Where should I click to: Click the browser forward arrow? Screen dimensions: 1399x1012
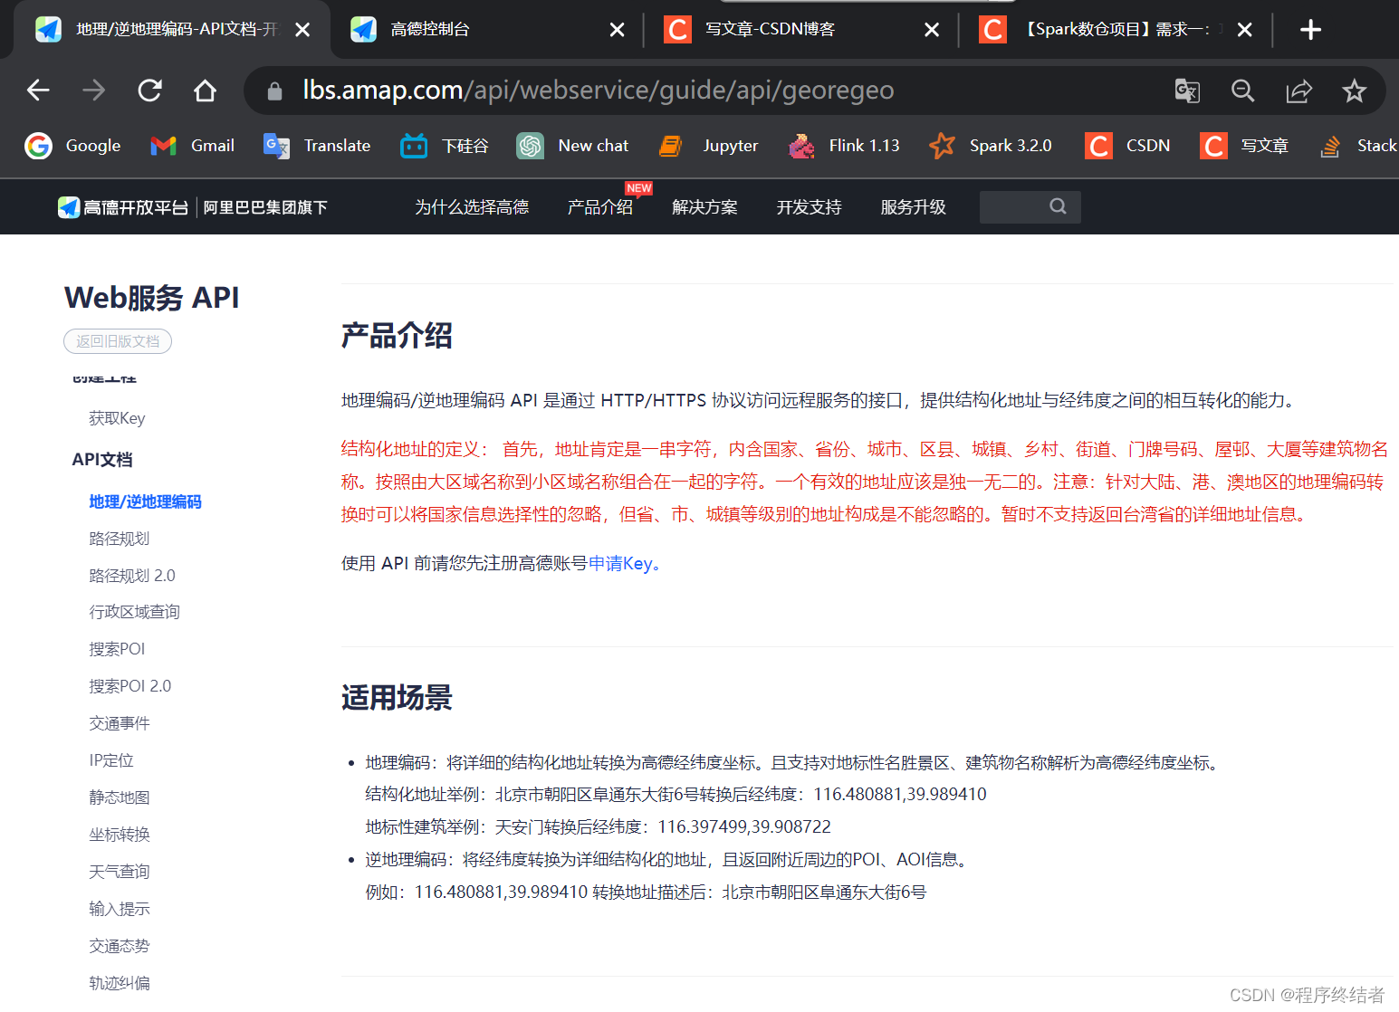94,91
